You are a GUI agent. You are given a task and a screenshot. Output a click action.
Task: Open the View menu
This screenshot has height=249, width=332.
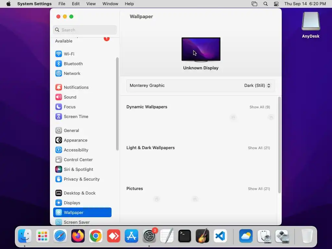(91, 4)
